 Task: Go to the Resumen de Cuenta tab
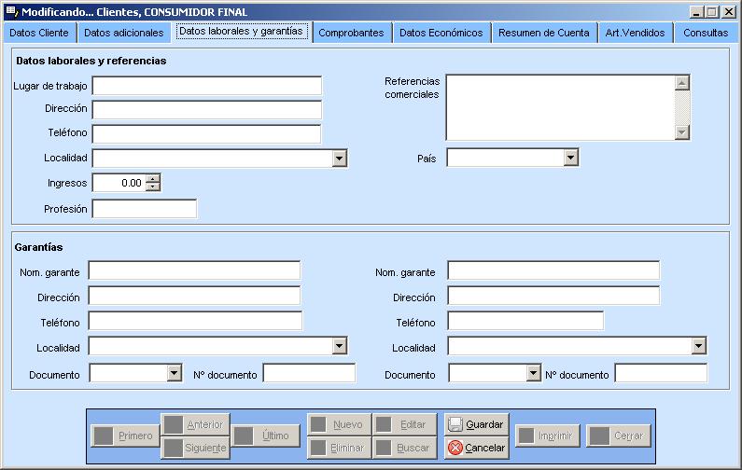(543, 33)
